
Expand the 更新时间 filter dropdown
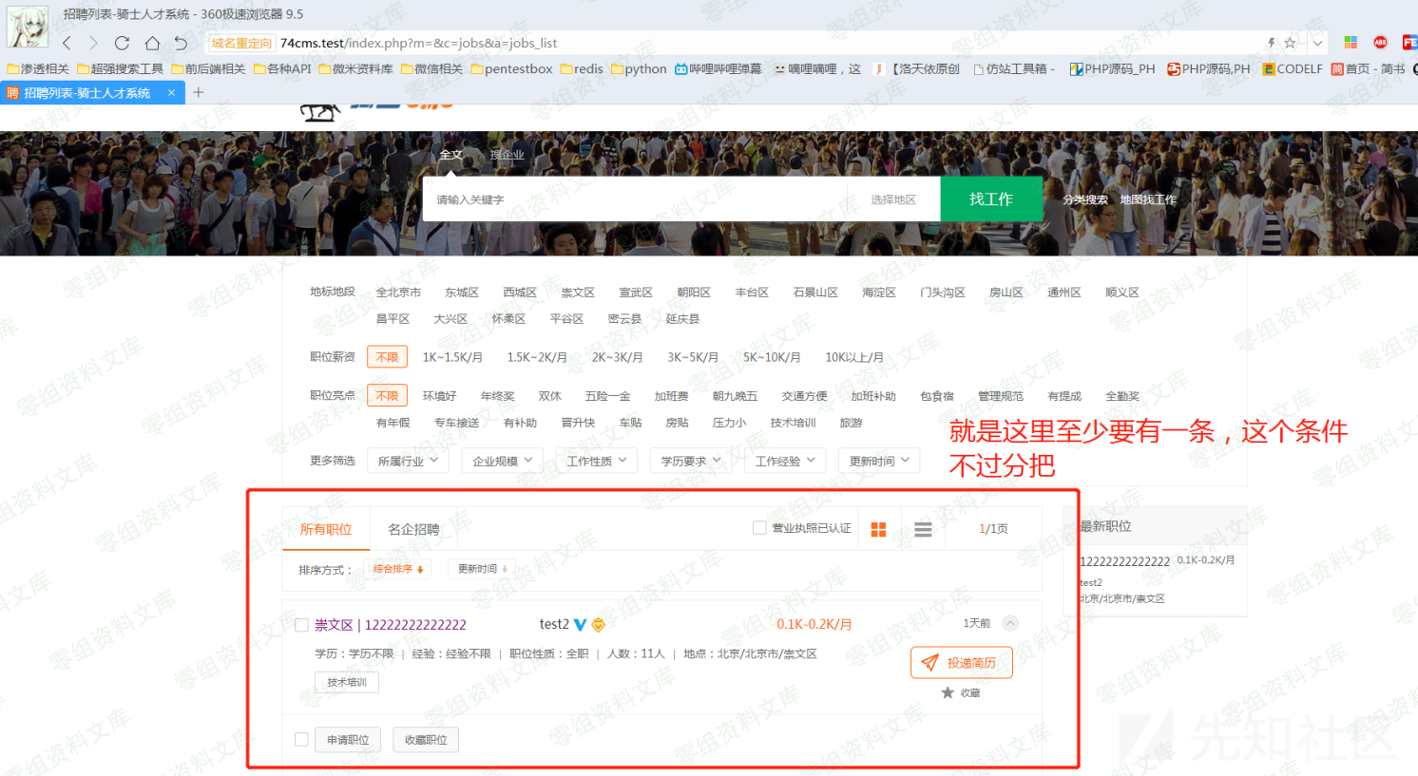coord(879,461)
